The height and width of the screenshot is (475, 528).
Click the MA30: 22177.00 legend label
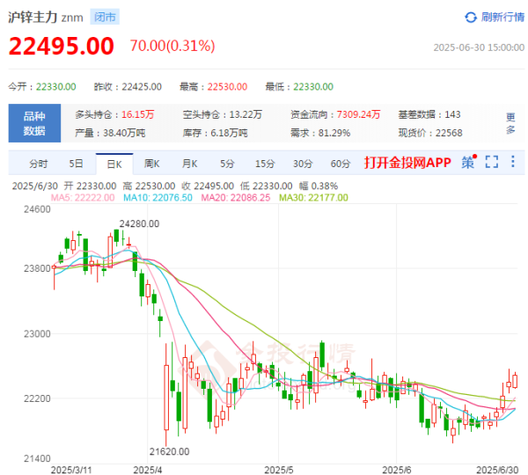click(x=313, y=198)
